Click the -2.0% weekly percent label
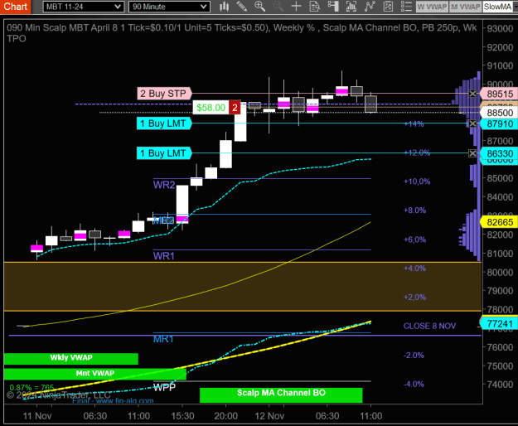 pyautogui.click(x=414, y=356)
